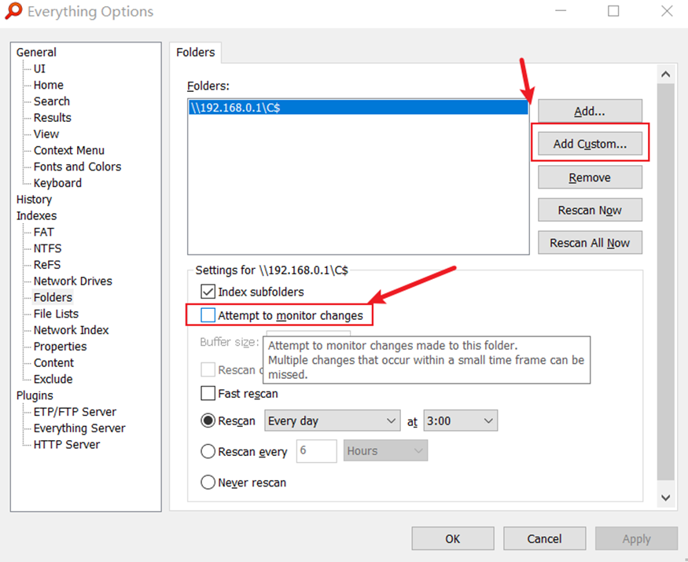Toggle Index subfolders checkbox
The height and width of the screenshot is (562, 688).
[208, 292]
